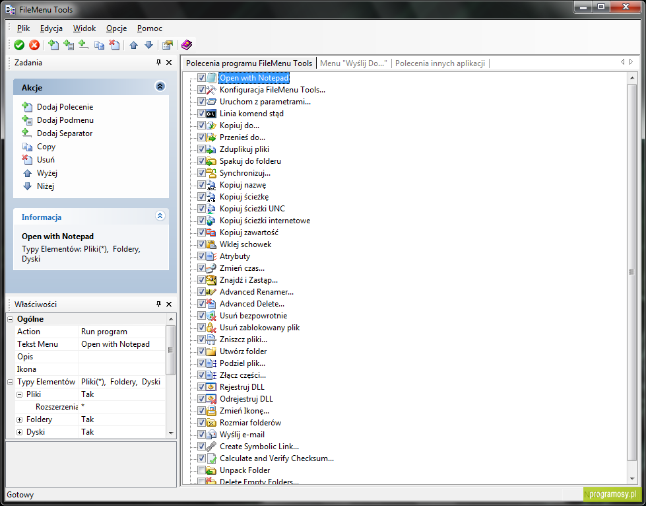Collapse the Pliki property node
646x506 pixels.
tap(19, 394)
